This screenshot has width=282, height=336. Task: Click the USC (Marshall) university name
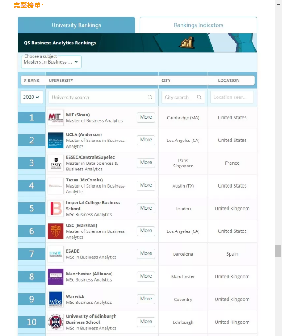coord(81,225)
